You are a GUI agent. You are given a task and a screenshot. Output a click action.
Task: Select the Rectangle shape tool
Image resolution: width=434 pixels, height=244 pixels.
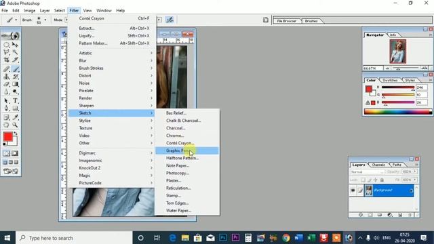click(x=15, y=108)
